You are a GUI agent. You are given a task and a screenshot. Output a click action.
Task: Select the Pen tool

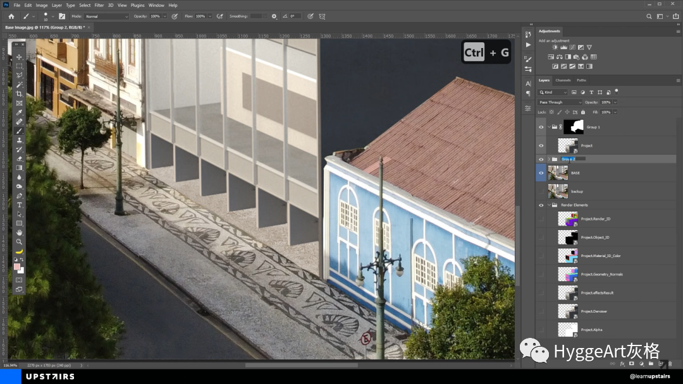coord(19,196)
